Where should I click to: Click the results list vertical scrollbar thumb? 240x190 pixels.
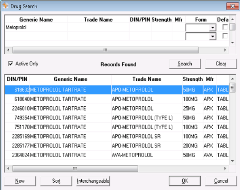[232, 88]
